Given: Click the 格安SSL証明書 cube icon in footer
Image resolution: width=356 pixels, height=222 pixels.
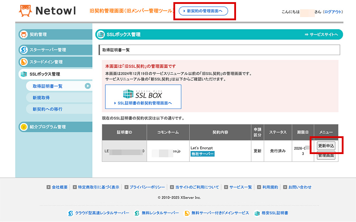Looking at the screenshot, I should [257, 213].
